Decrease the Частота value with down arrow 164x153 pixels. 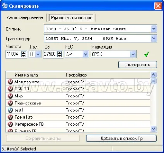click(24, 56)
